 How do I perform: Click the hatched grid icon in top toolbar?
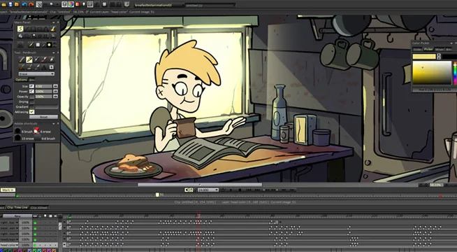pos(39,4)
